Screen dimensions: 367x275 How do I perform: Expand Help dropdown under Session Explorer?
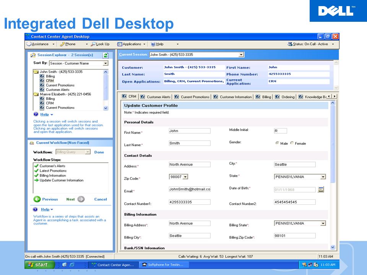pyautogui.click(x=52, y=115)
